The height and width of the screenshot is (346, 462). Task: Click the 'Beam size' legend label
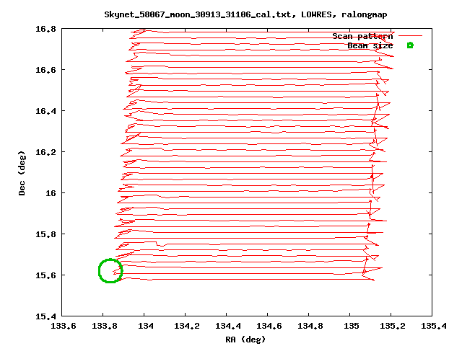click(370, 45)
